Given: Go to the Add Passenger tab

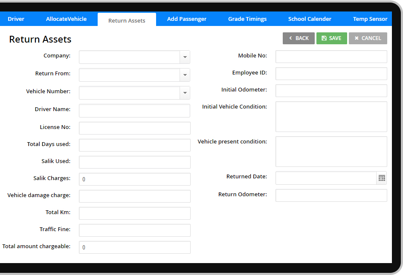Looking at the screenshot, I should coord(186,19).
